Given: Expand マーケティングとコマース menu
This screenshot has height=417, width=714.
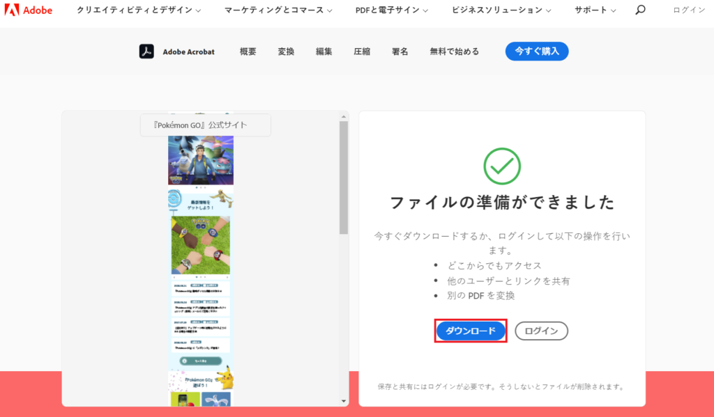Looking at the screenshot, I should click(278, 10).
